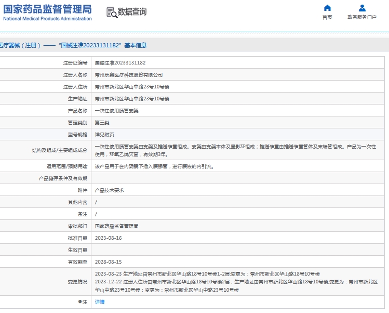Click the 数据查询 magnifier document icon

click(112, 12)
